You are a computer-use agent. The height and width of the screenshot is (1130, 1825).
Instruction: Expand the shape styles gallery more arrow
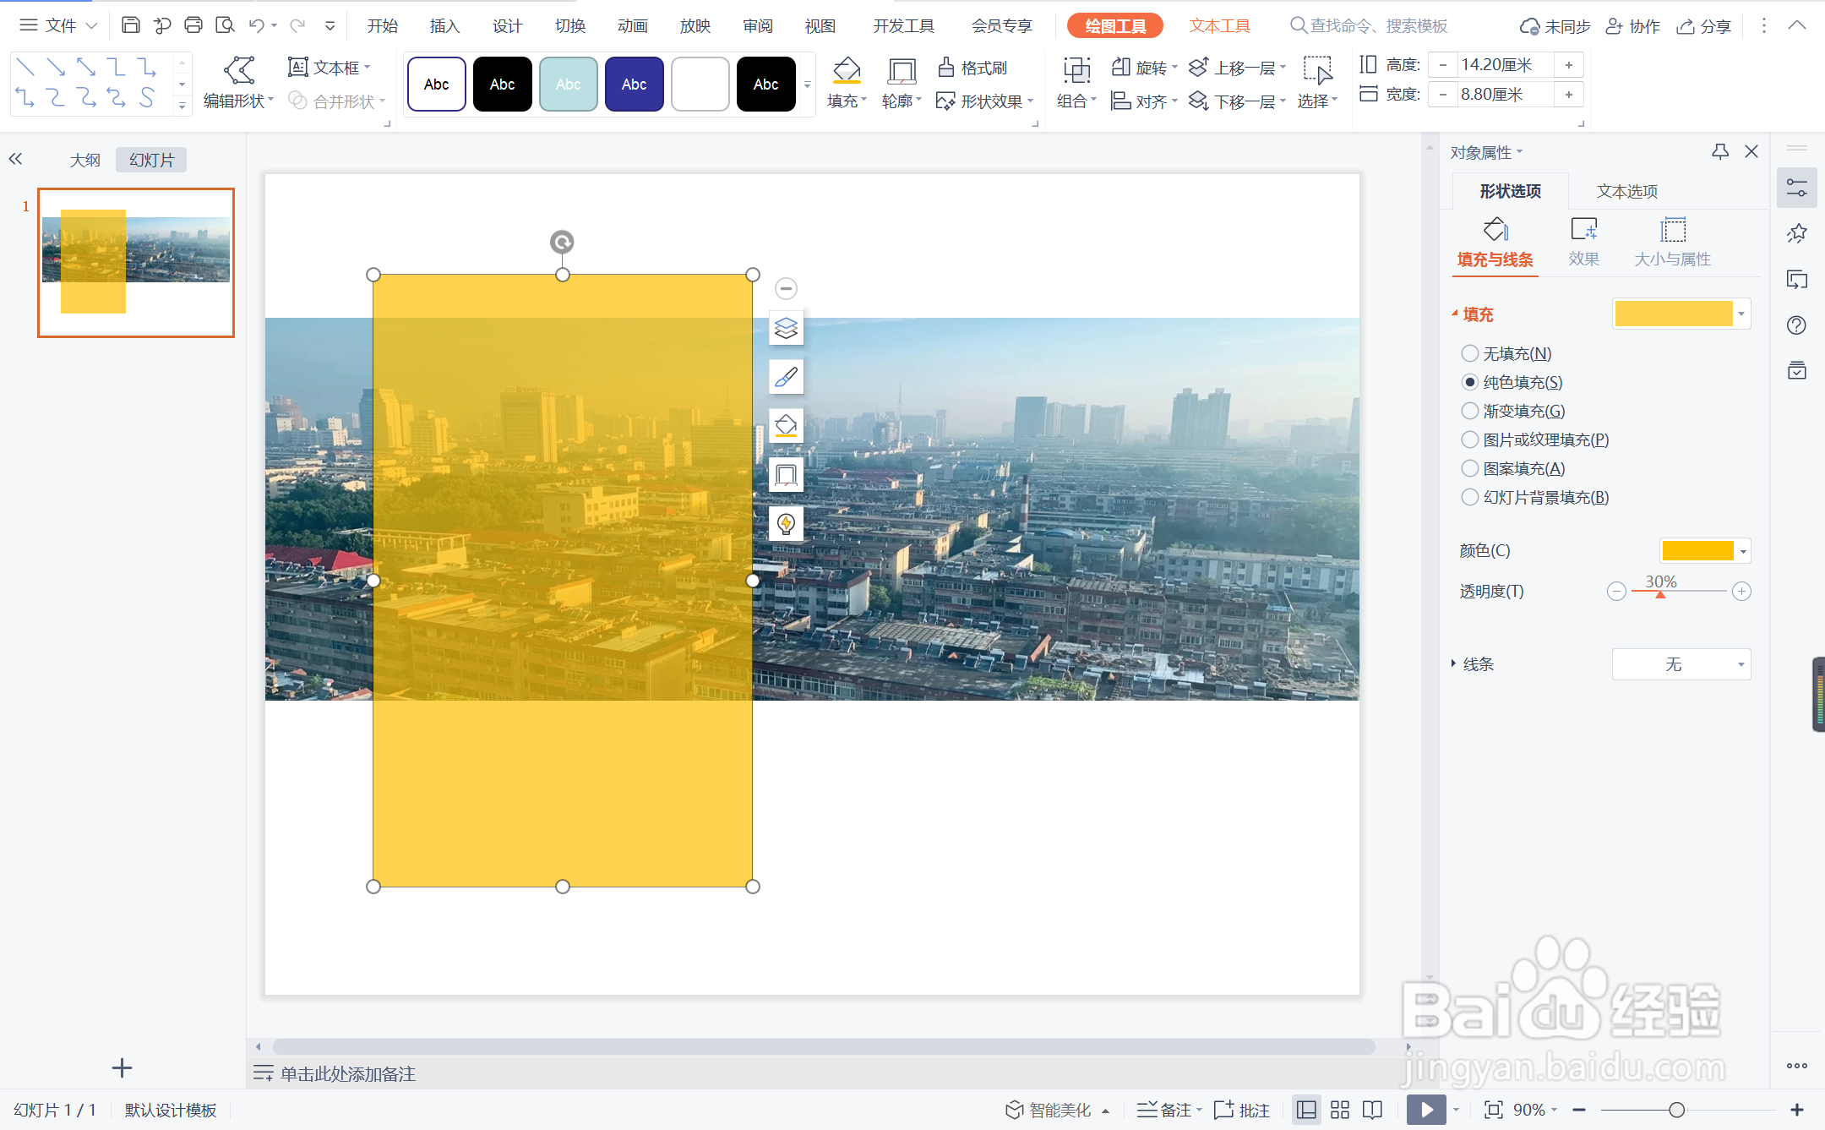click(x=808, y=85)
